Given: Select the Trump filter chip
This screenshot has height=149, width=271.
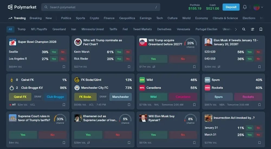Looking at the screenshot, I should [x=21, y=29].
